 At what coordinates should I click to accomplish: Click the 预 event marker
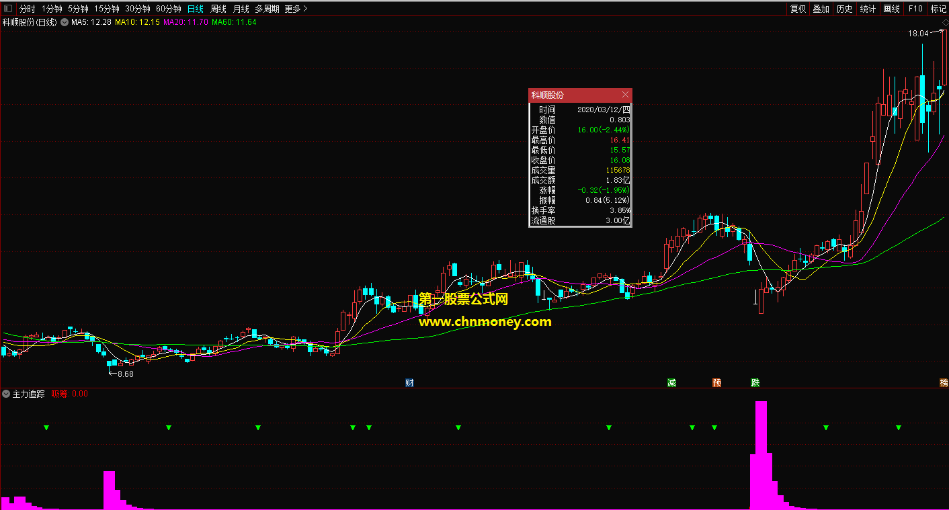tap(717, 383)
